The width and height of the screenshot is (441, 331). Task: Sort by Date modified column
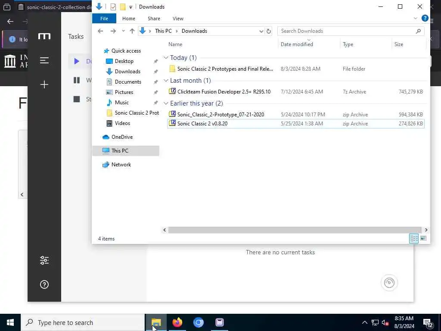[297, 44]
